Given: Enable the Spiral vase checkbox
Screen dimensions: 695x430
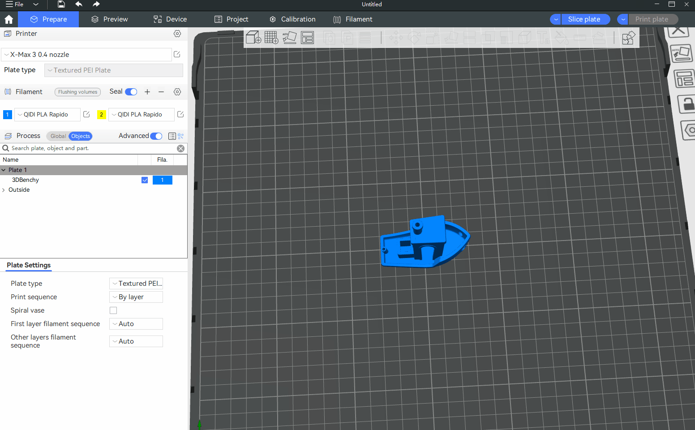Looking at the screenshot, I should click(113, 310).
